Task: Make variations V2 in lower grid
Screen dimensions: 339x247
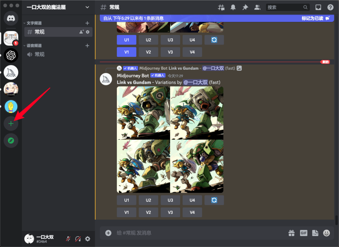Action: tap(148, 212)
